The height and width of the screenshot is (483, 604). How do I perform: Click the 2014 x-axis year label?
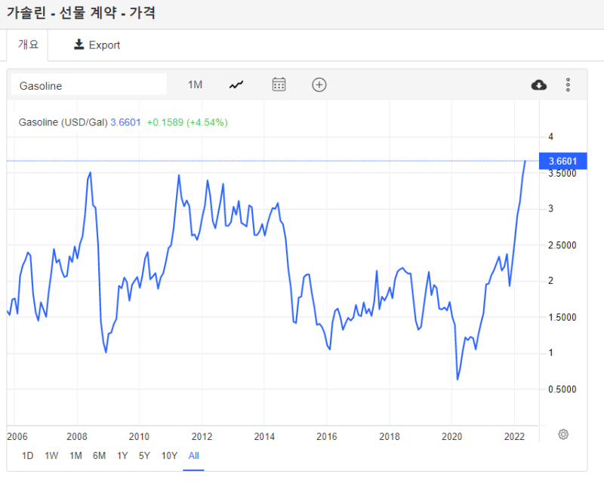(x=264, y=437)
